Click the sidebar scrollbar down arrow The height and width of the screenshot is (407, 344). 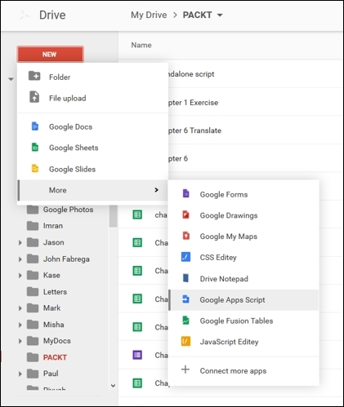point(114,385)
